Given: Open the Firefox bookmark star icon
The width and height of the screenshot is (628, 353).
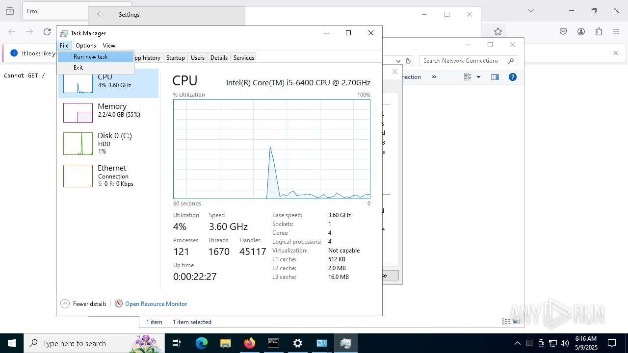Looking at the screenshot, I should click(x=498, y=31).
